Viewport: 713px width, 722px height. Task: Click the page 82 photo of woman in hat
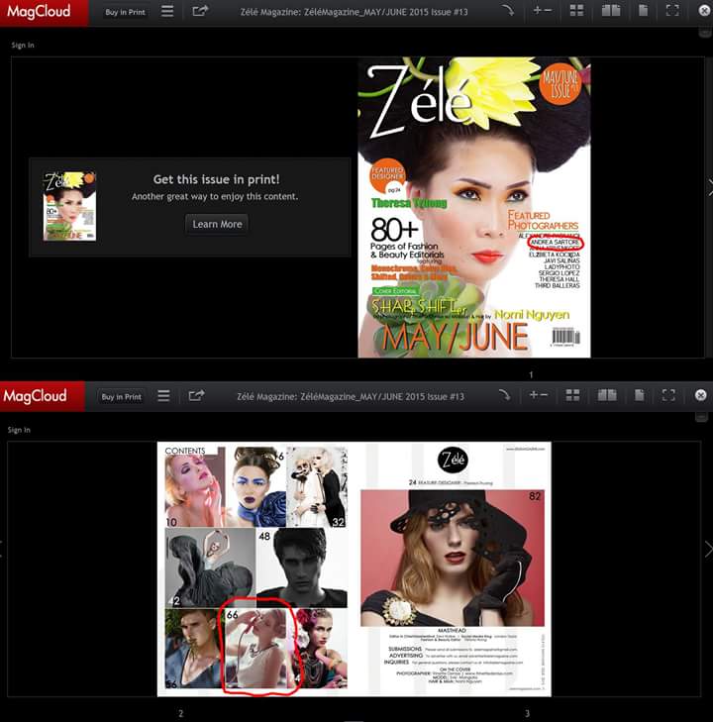pyautogui.click(x=453, y=558)
